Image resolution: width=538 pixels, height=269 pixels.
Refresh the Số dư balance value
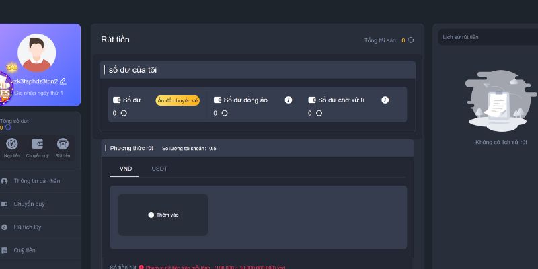tap(124, 113)
